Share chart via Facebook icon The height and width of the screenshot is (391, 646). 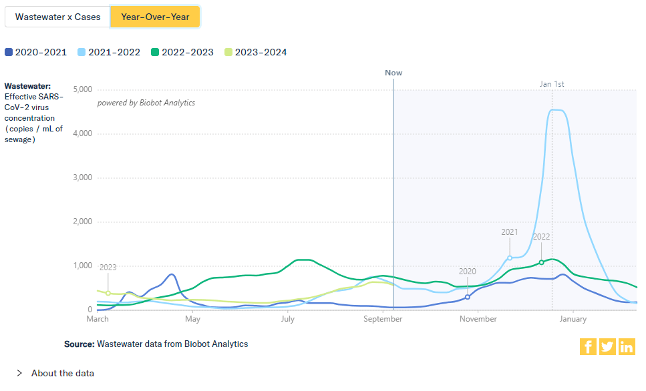pos(588,346)
